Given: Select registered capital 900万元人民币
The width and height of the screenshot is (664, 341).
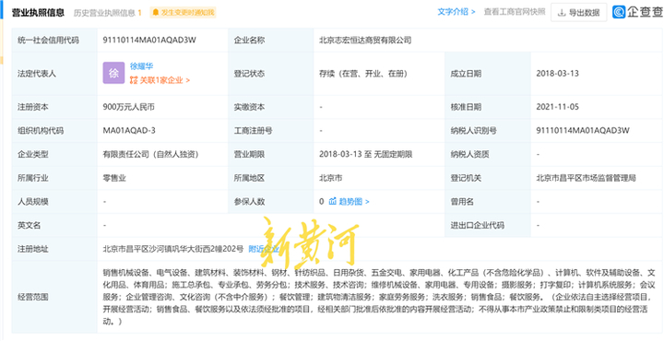Looking at the screenshot, I should pos(129,107).
